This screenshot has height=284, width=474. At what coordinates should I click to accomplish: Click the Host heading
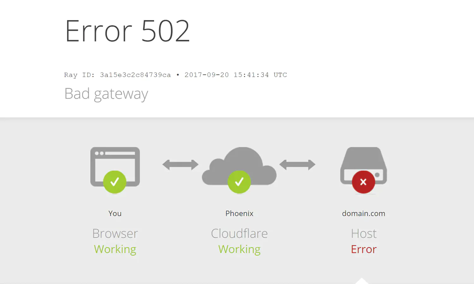pos(364,234)
